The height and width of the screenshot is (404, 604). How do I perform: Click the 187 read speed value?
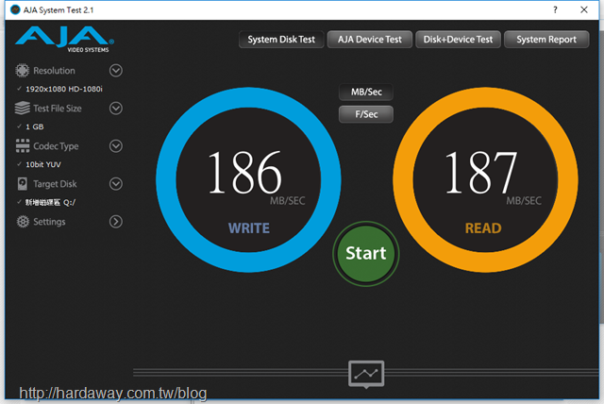pos(481,172)
